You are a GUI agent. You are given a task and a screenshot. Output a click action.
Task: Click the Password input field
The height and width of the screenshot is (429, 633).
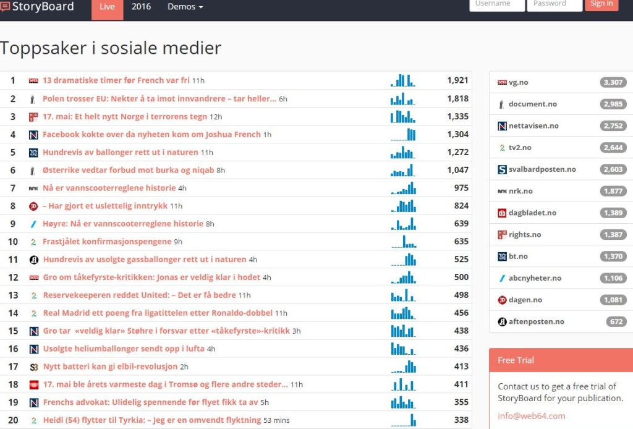click(554, 4)
